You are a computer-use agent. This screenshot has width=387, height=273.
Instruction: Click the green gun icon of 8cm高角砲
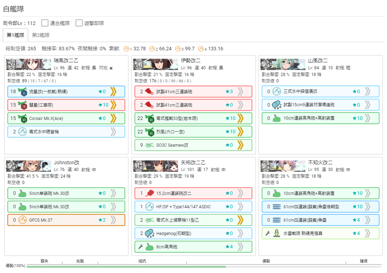(x=150, y=247)
